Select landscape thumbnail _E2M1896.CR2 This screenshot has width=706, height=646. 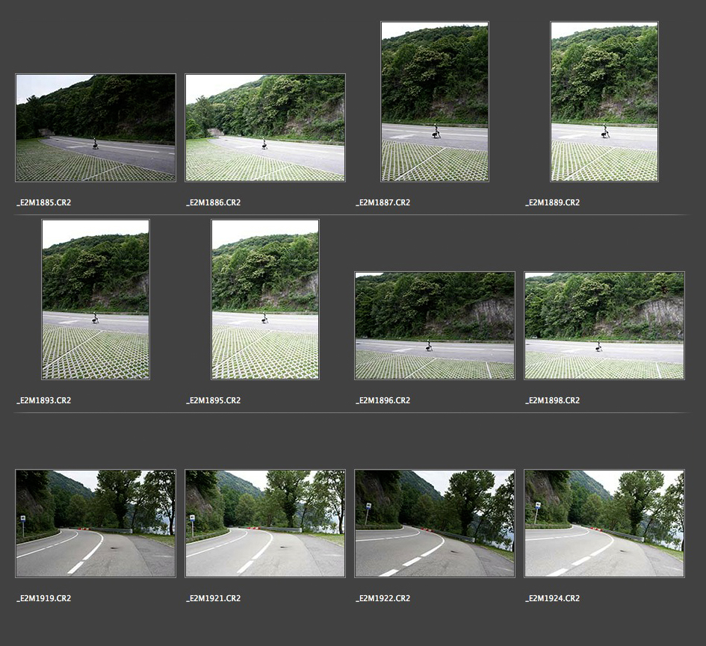(435, 326)
